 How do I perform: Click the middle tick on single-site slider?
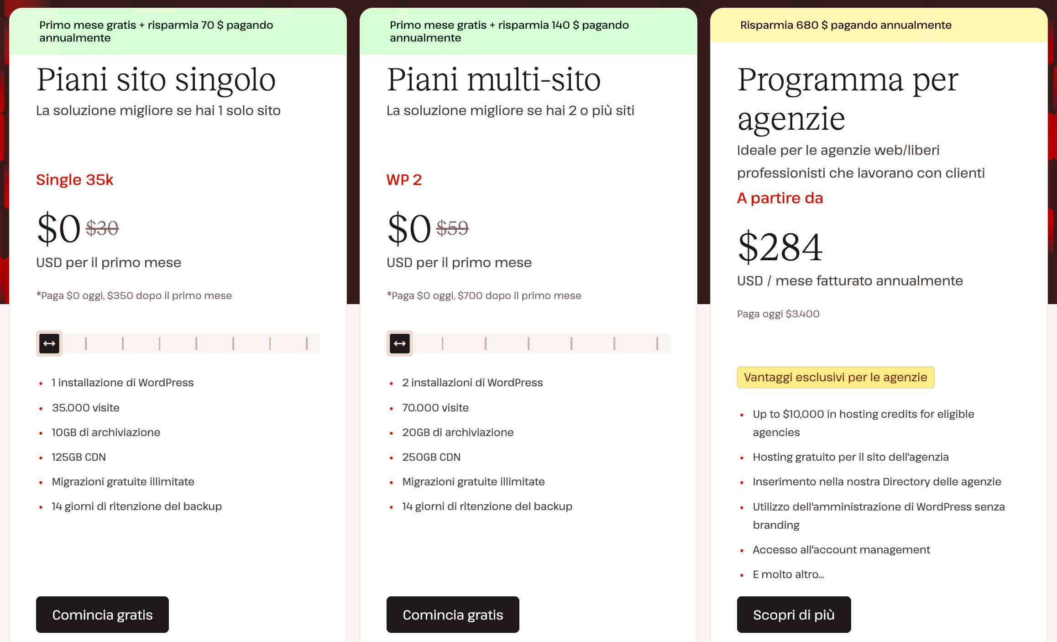coord(196,343)
